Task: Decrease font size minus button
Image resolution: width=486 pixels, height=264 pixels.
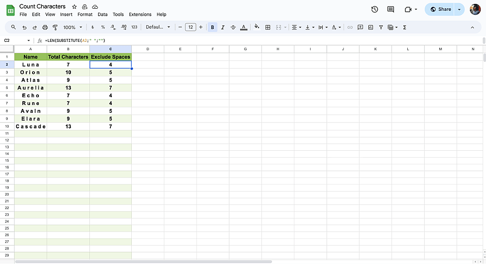Action: (x=180, y=27)
